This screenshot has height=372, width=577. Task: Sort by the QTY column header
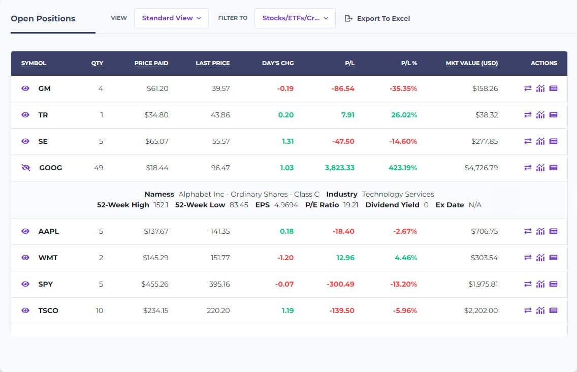coord(97,63)
